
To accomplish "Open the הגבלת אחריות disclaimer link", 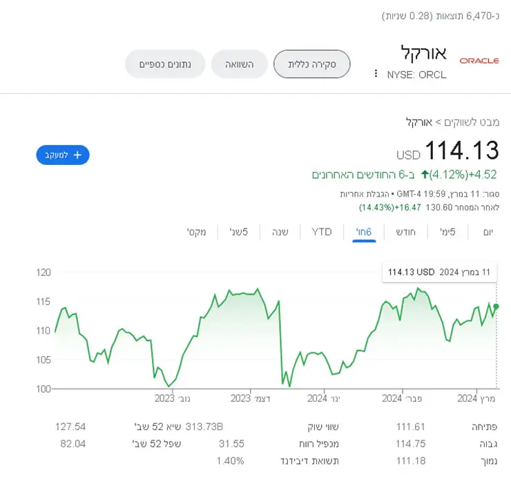I will [365, 194].
